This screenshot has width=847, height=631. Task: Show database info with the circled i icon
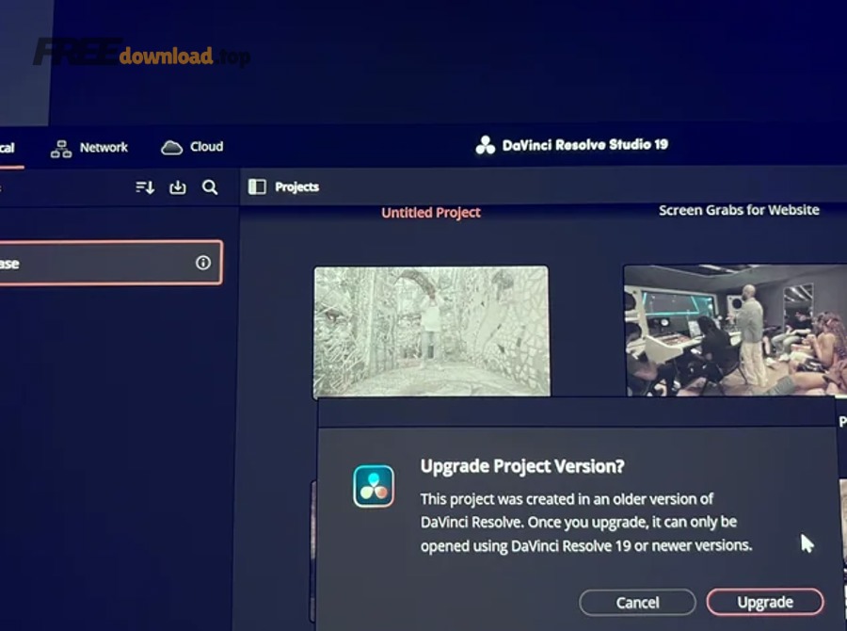pos(203,263)
